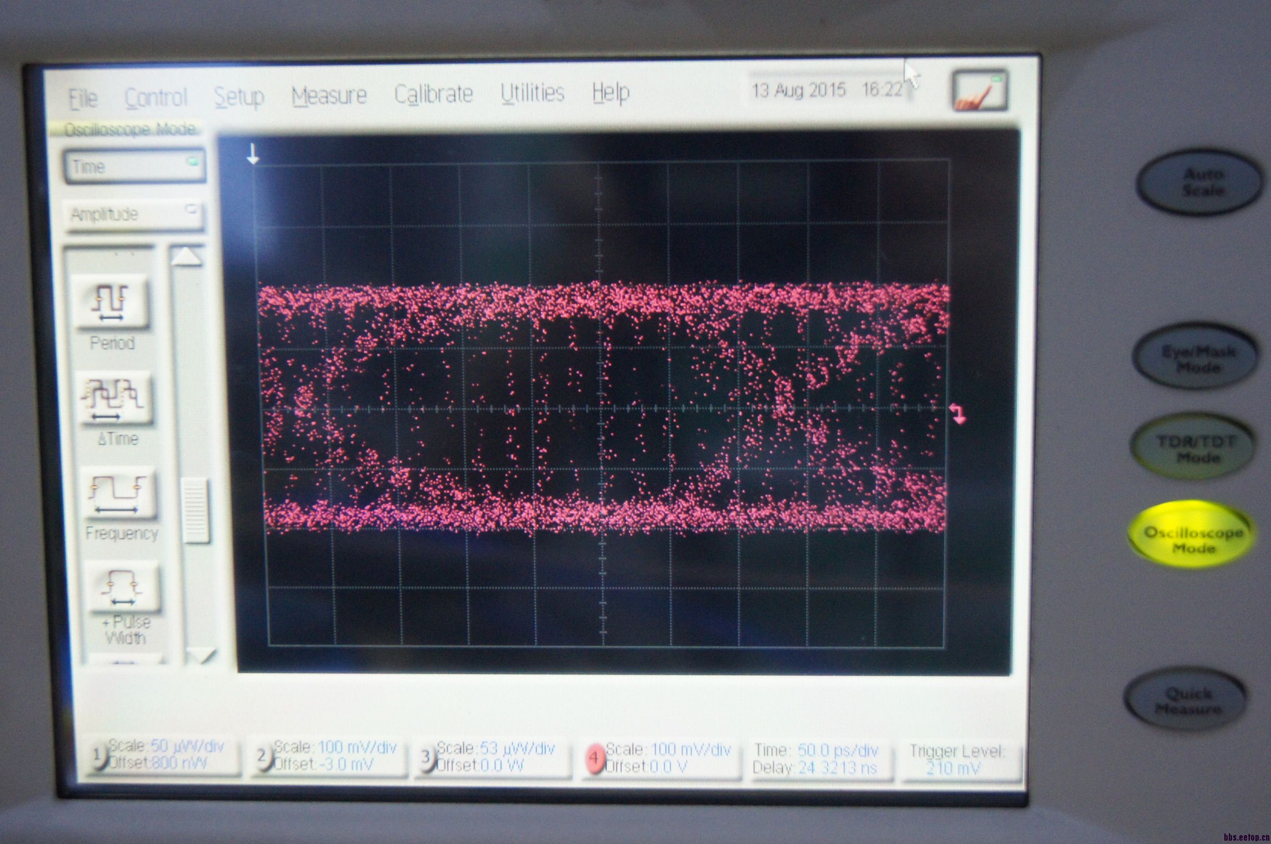Click the measurement list scrollbar thumb

coord(196,511)
